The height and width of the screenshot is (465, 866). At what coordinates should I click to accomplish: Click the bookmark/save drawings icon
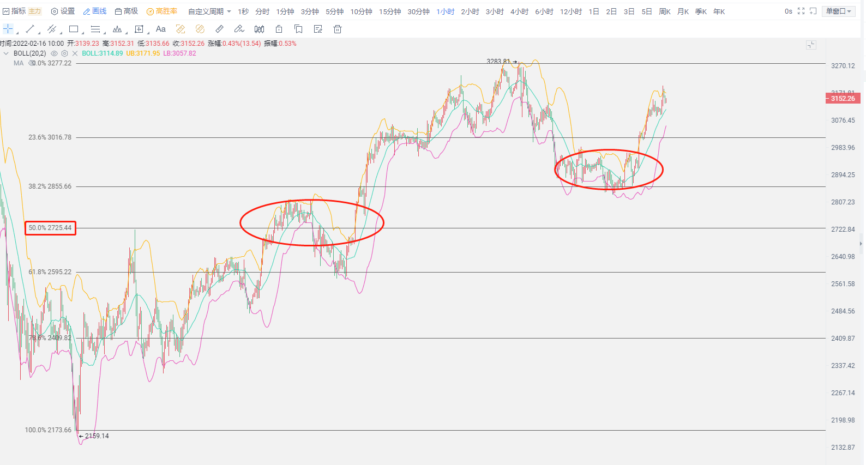click(x=298, y=29)
